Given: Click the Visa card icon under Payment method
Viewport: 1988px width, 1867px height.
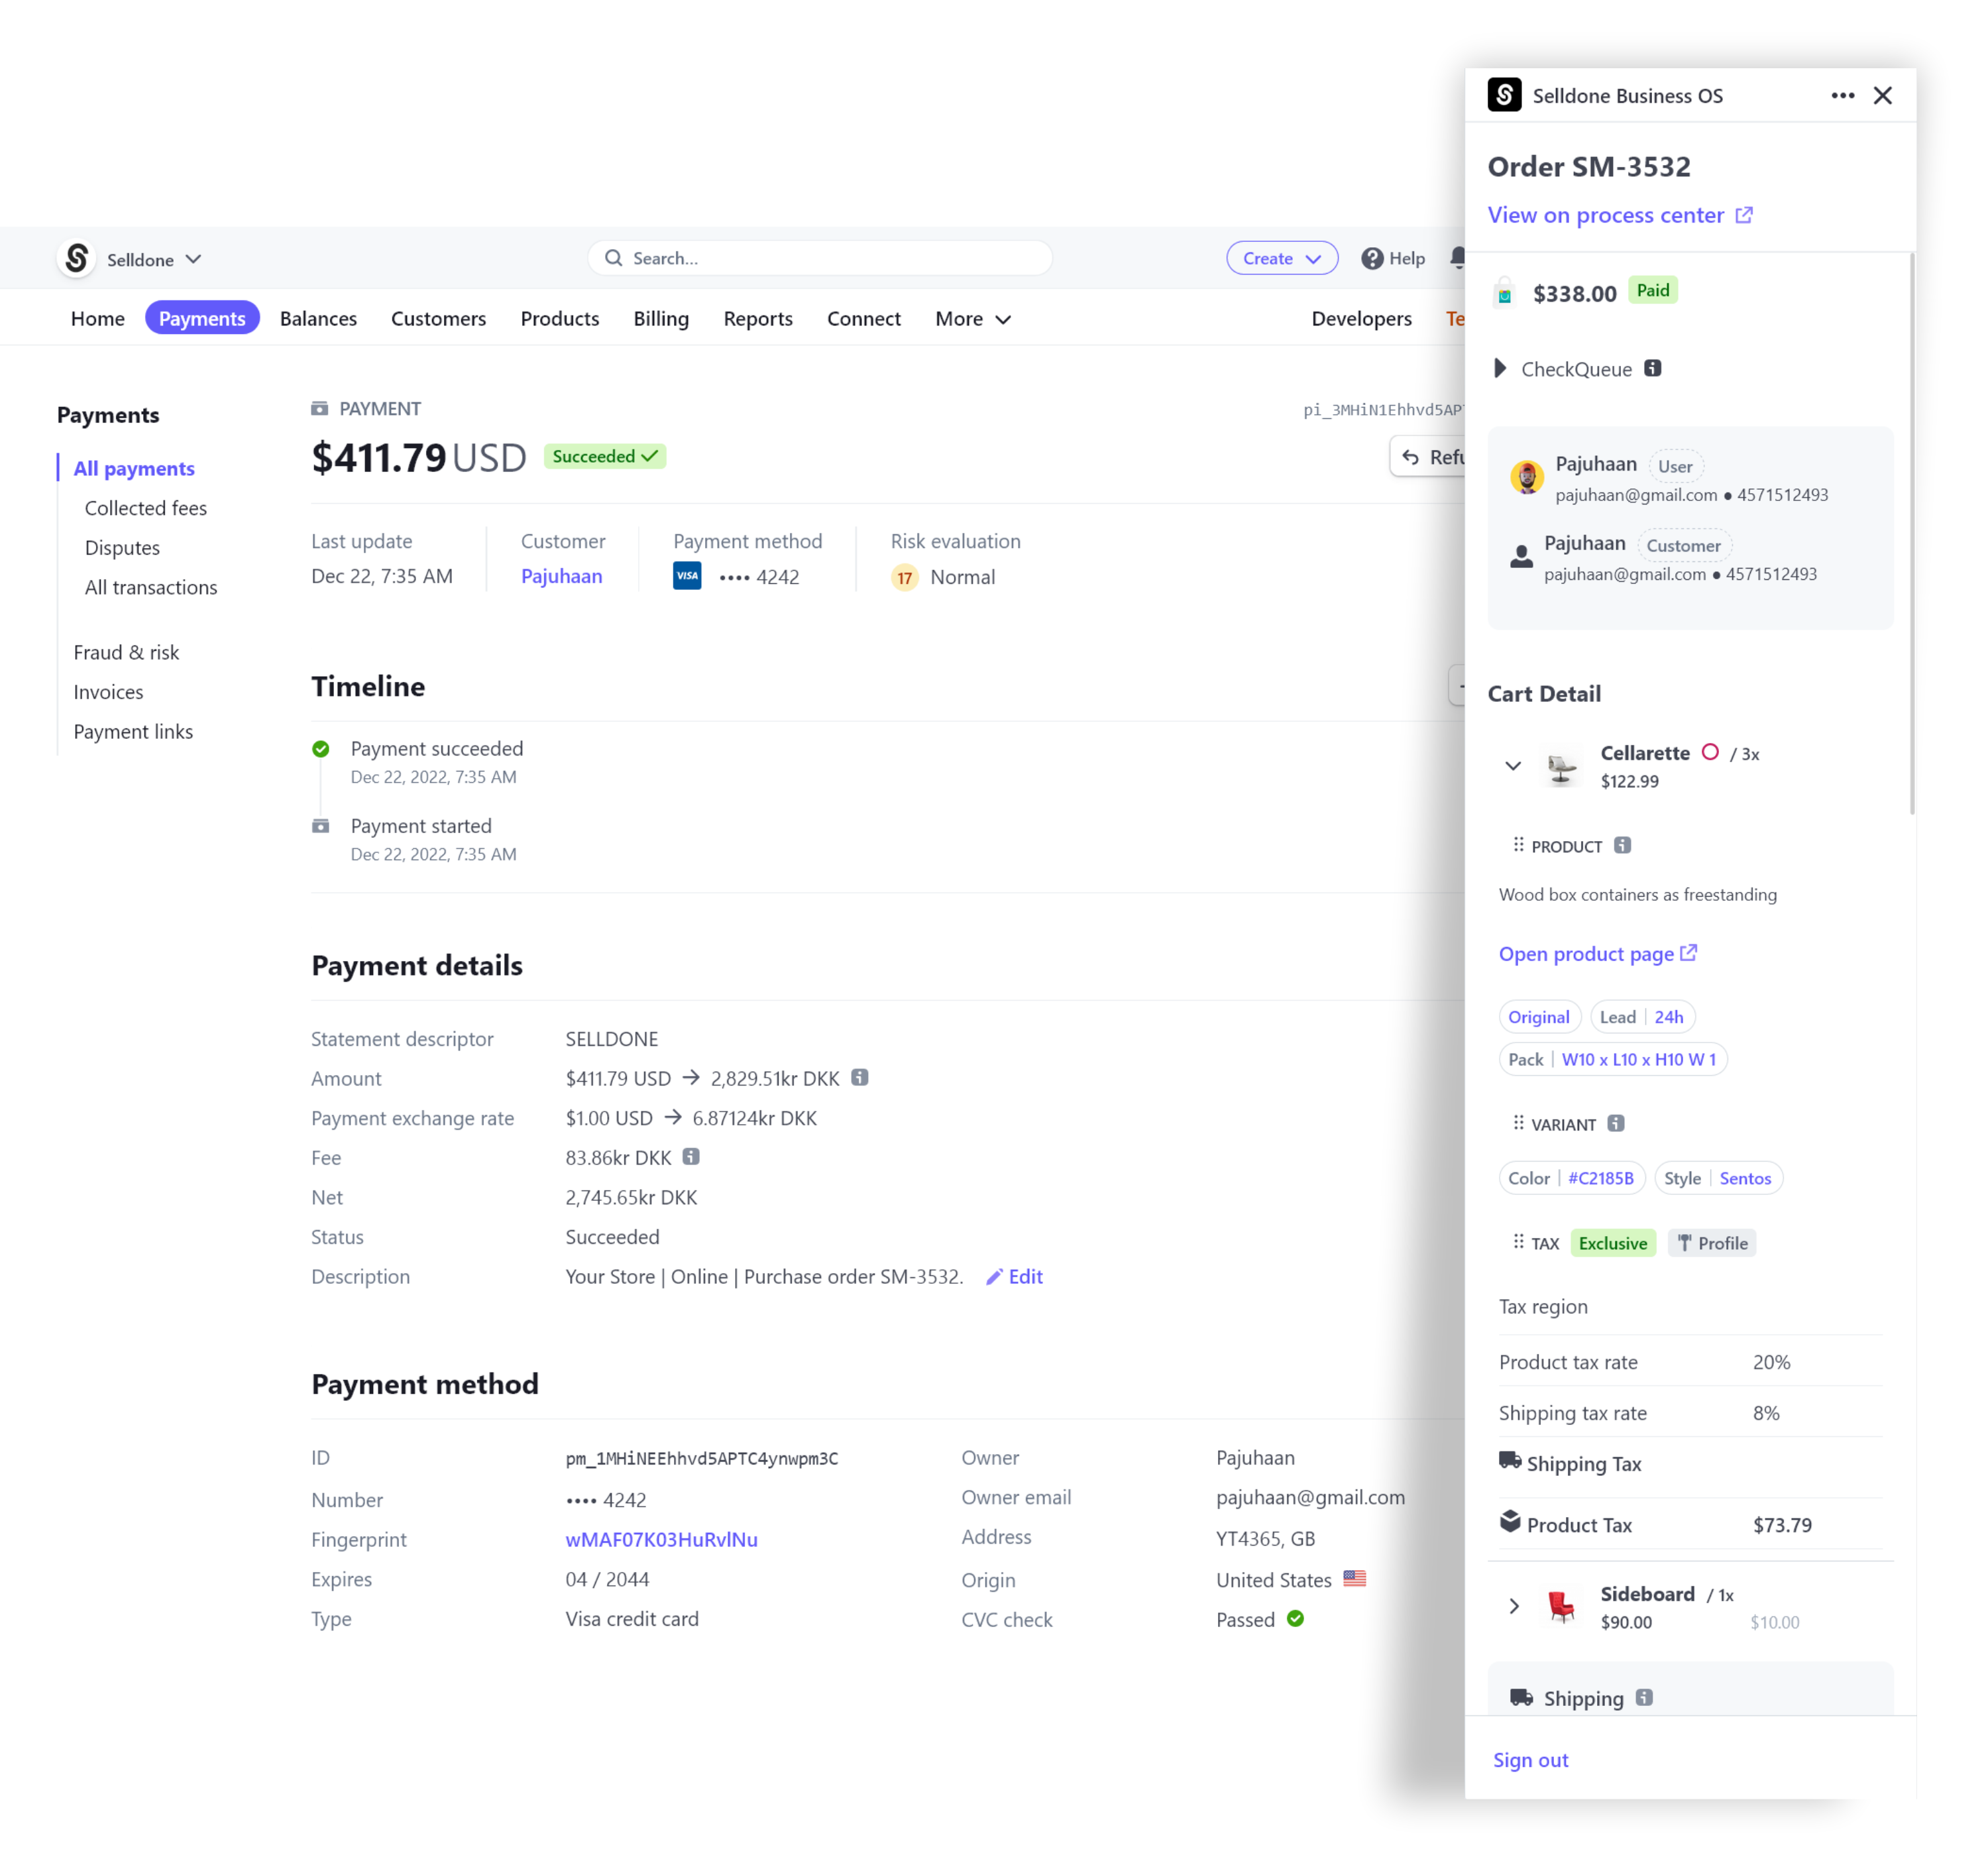Looking at the screenshot, I should click(x=687, y=576).
